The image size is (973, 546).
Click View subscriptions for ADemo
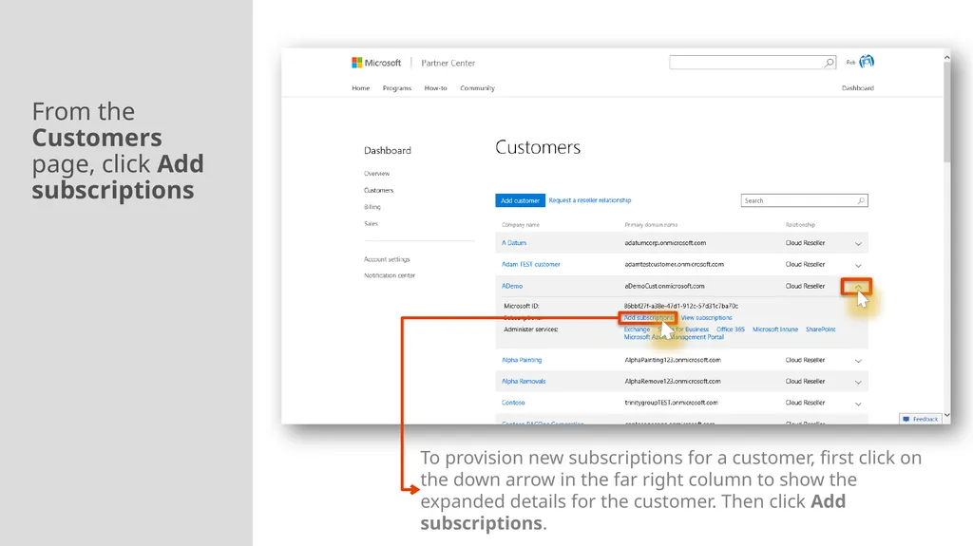[706, 318]
